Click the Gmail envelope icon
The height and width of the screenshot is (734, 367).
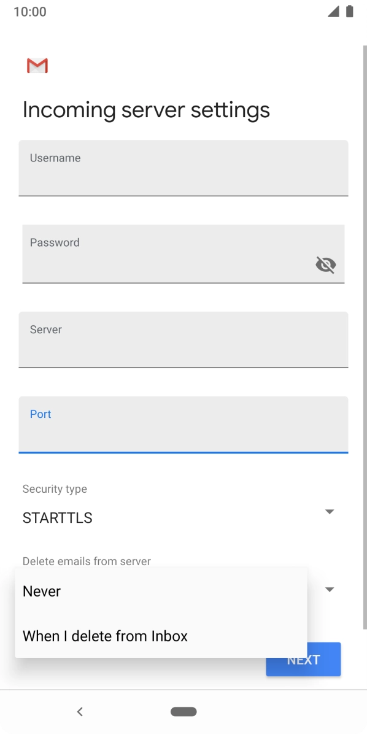pyautogui.click(x=37, y=65)
